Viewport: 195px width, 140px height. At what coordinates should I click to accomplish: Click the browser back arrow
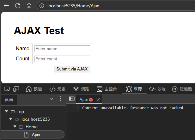(x=6, y=6)
